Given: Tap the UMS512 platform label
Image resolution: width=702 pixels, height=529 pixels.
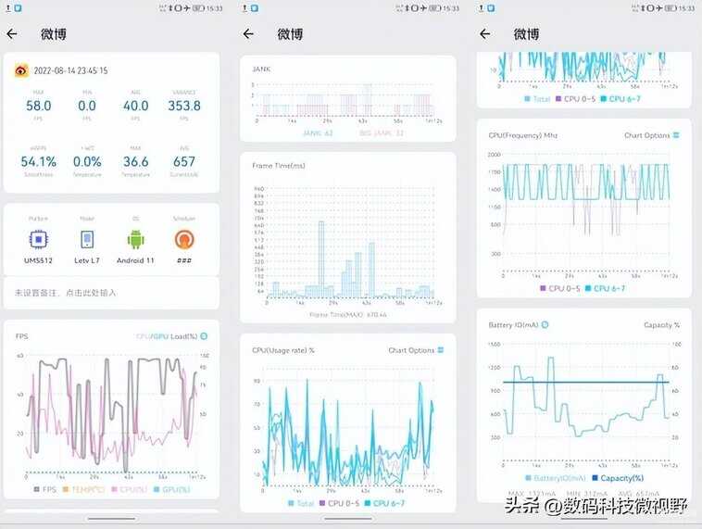Looking at the screenshot, I should click(x=39, y=260).
